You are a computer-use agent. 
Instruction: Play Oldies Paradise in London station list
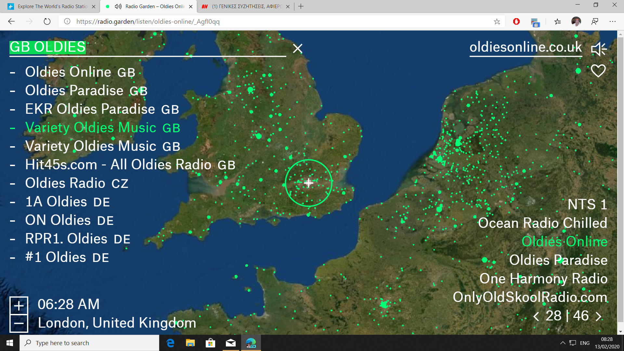[x=558, y=260]
